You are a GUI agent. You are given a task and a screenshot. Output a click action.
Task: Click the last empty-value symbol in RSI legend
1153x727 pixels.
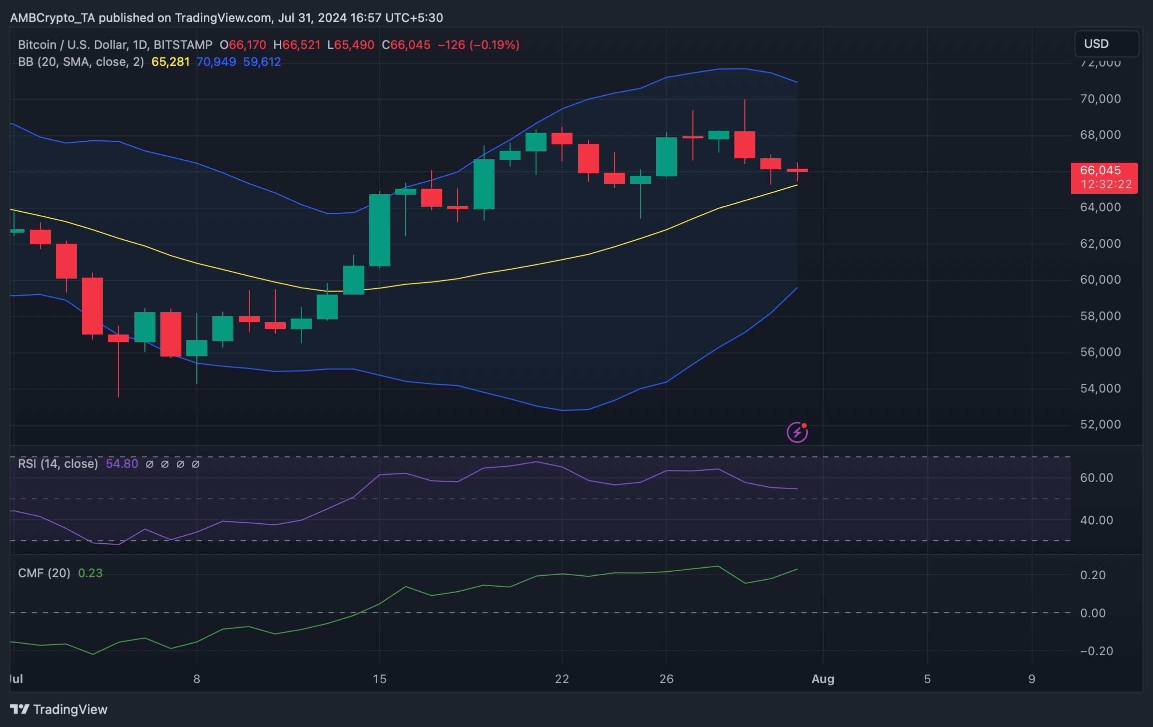196,464
